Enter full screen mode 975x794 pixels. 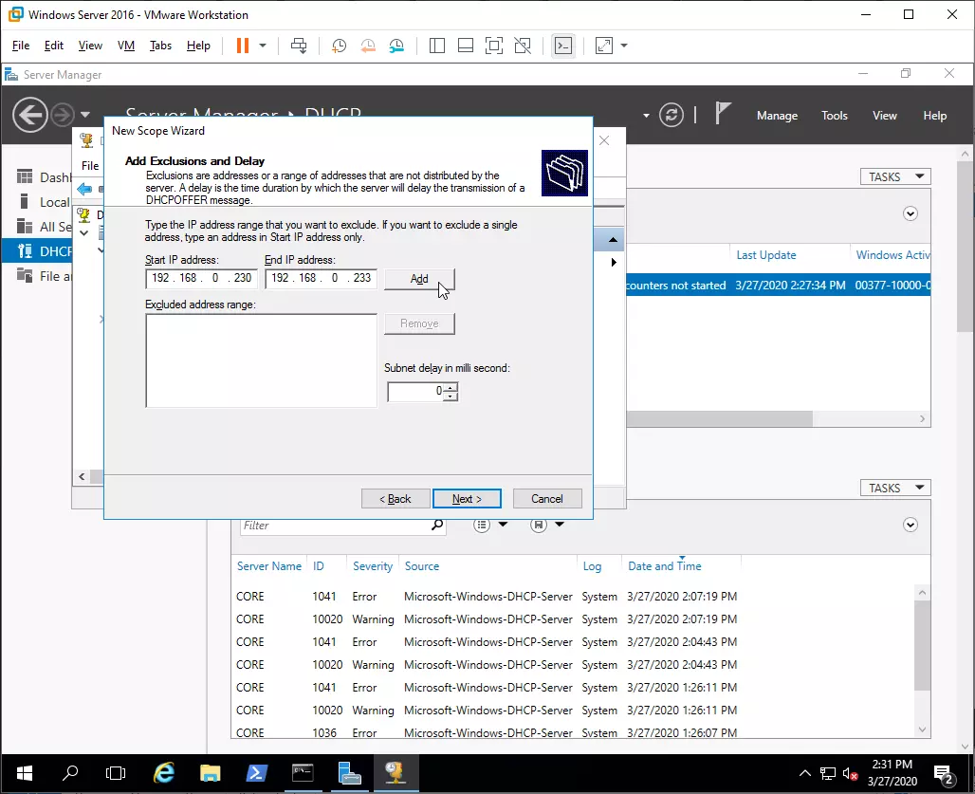[494, 46]
